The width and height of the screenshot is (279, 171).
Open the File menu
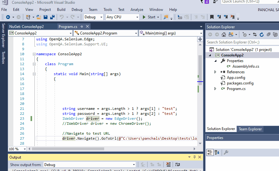point(4,10)
